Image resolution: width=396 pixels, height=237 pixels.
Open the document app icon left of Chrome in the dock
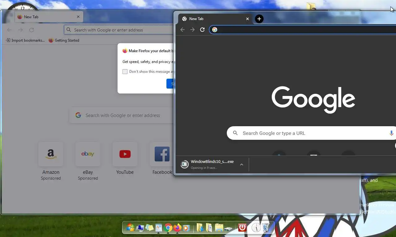coord(159,228)
